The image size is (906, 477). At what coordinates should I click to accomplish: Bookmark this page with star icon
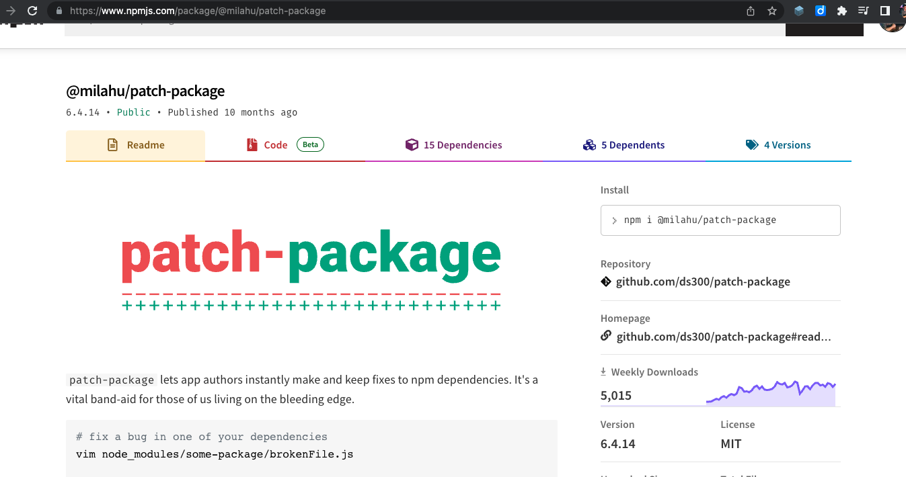click(772, 11)
